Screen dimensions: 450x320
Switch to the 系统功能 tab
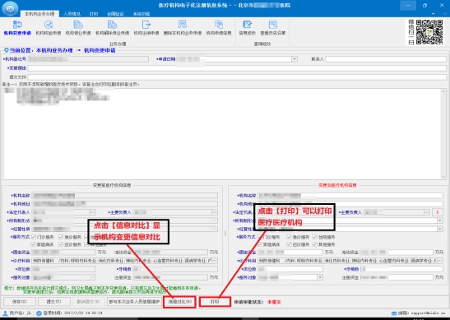[141, 14]
